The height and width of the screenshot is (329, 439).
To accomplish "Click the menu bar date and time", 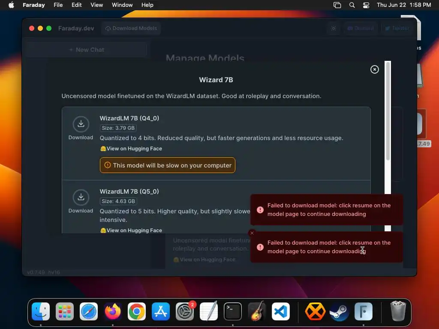I will (404, 5).
